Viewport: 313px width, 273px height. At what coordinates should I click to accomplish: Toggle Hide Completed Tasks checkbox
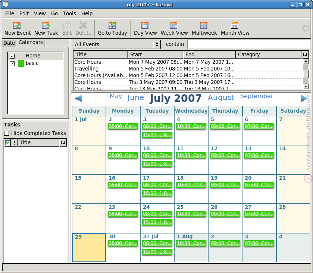click(x=7, y=133)
